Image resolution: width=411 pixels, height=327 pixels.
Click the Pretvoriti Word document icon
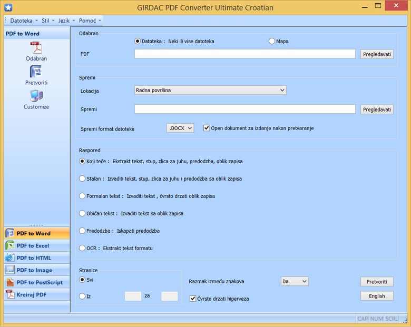coord(36,71)
